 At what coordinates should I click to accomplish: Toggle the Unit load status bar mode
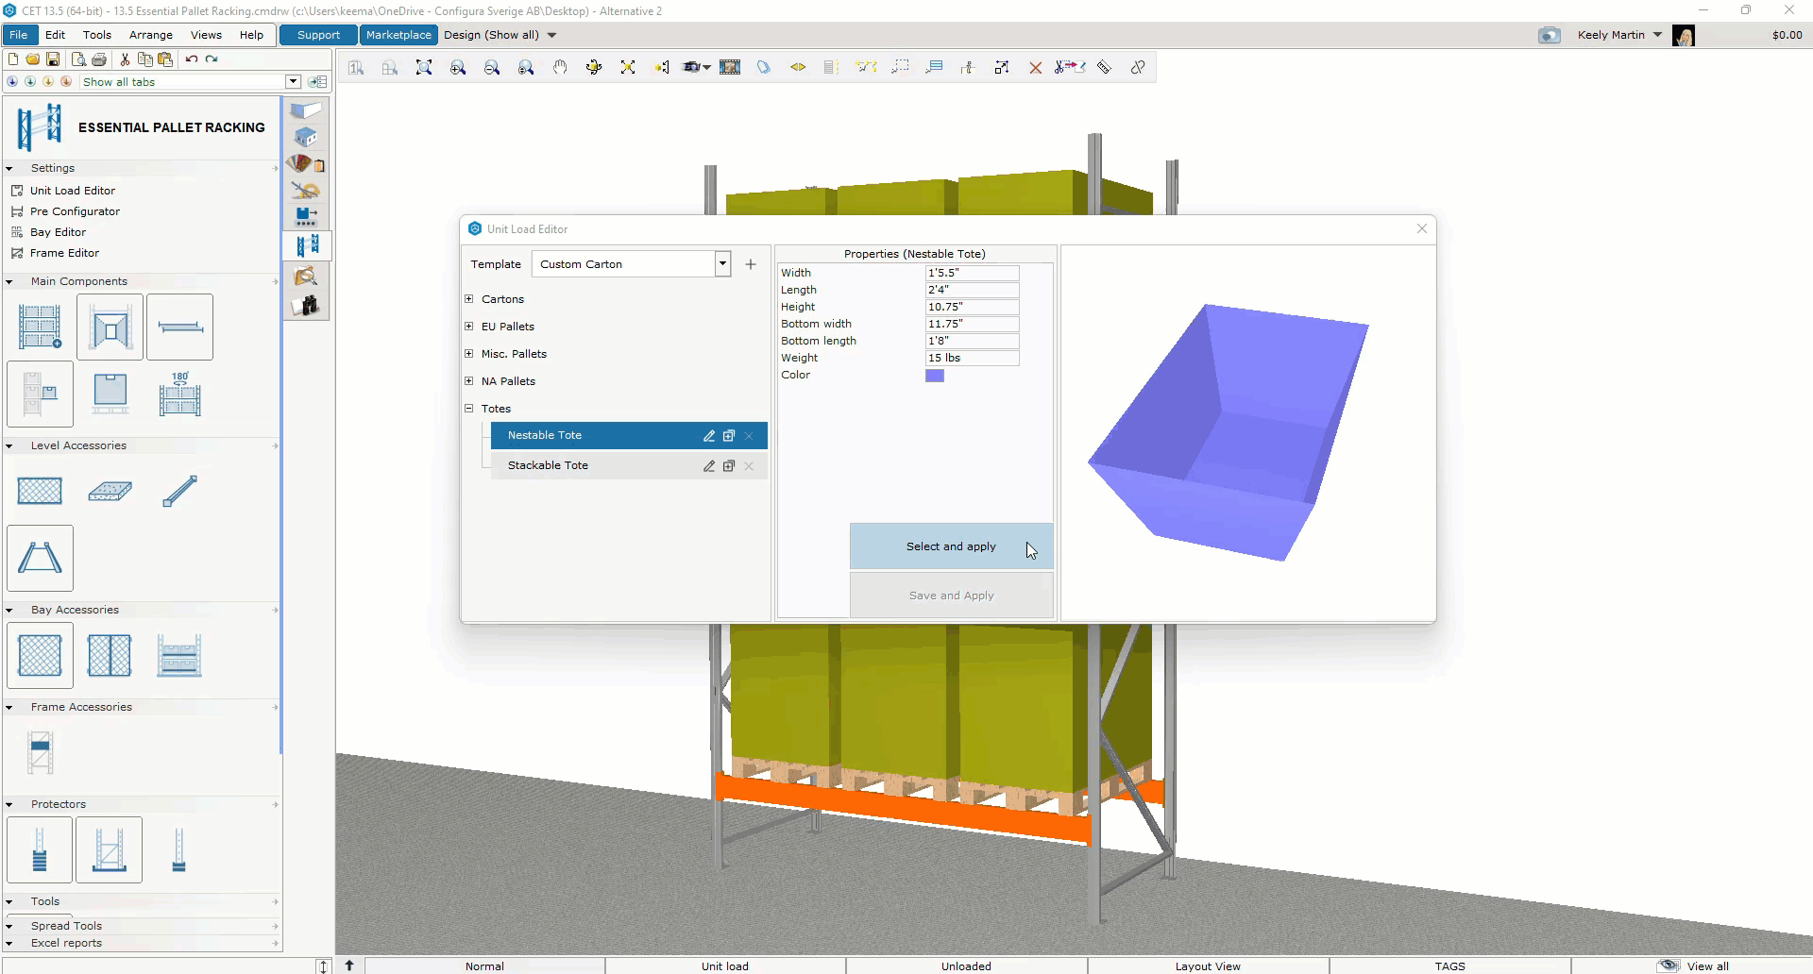(725, 966)
